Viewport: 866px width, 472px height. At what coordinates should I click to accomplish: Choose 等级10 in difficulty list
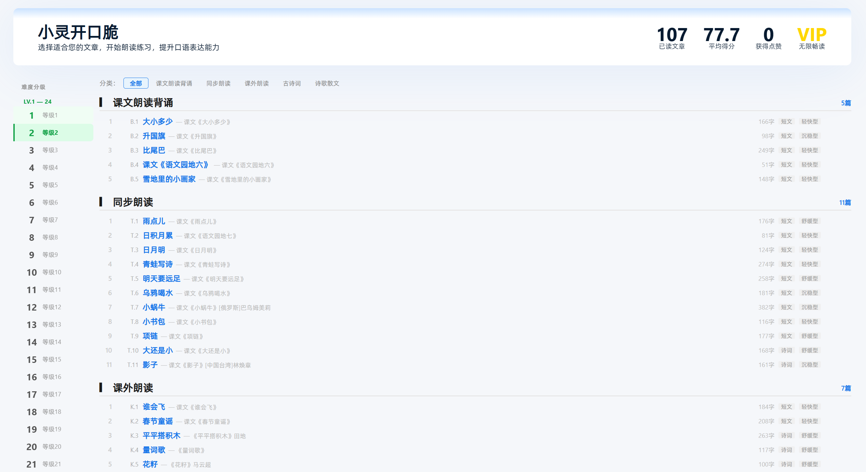coord(53,272)
